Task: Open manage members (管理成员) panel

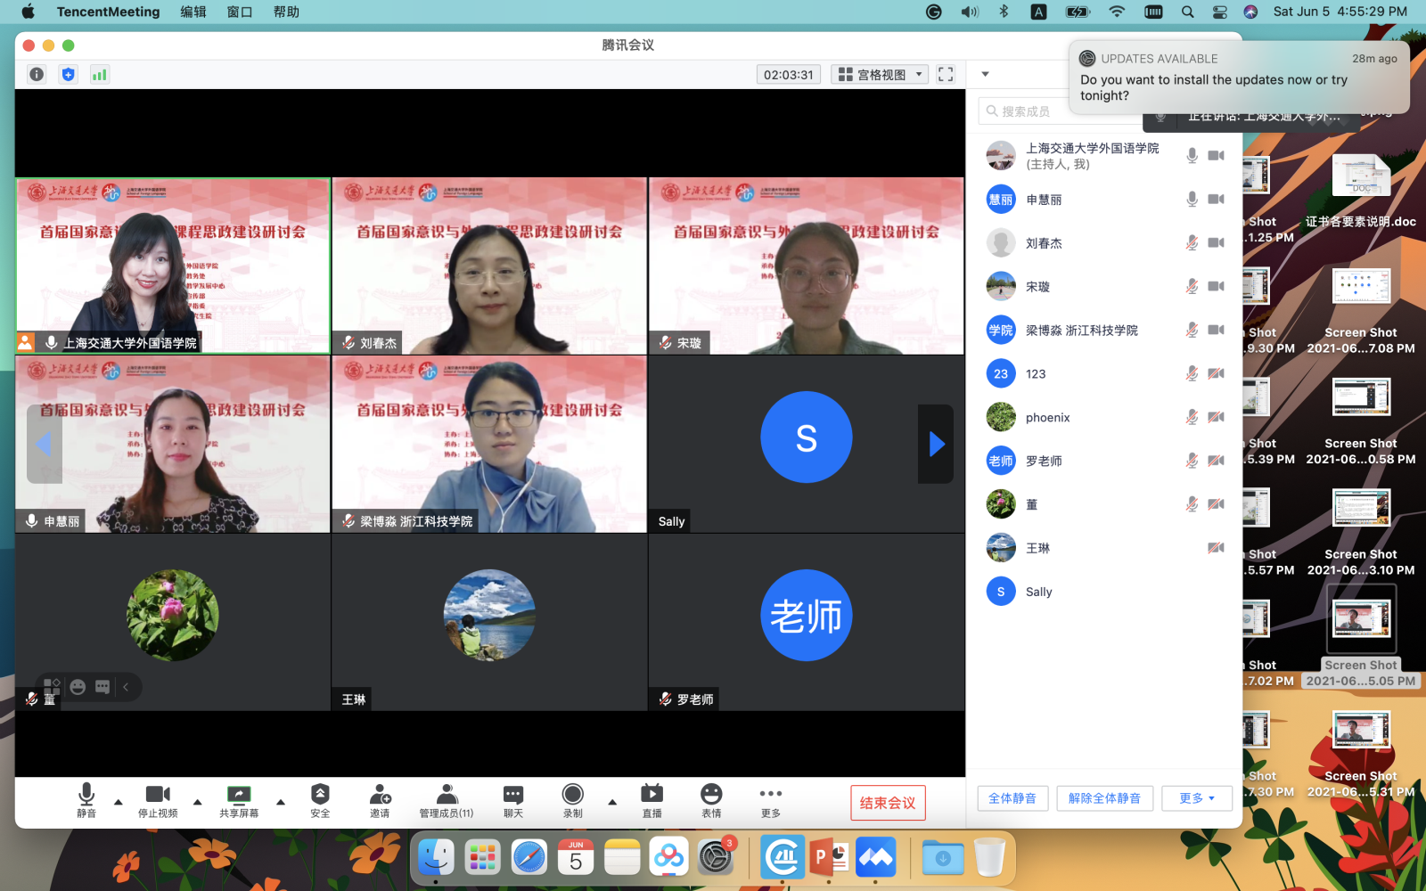Action: pyautogui.click(x=447, y=795)
